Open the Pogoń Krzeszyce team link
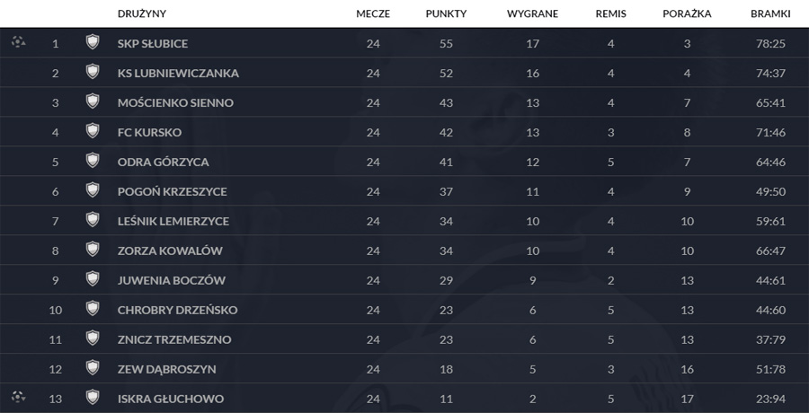This screenshot has width=809, height=413. (x=172, y=191)
